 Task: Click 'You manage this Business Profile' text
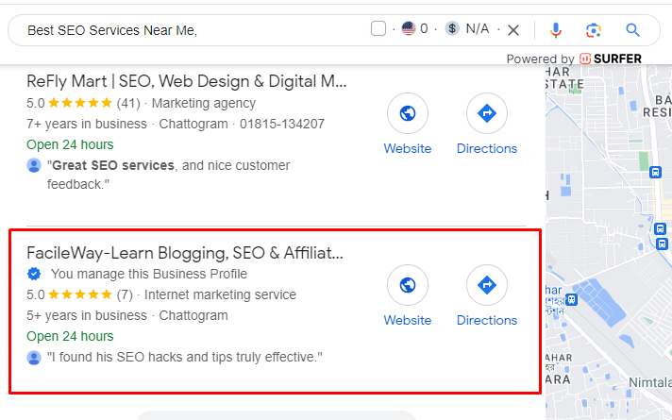click(x=149, y=274)
